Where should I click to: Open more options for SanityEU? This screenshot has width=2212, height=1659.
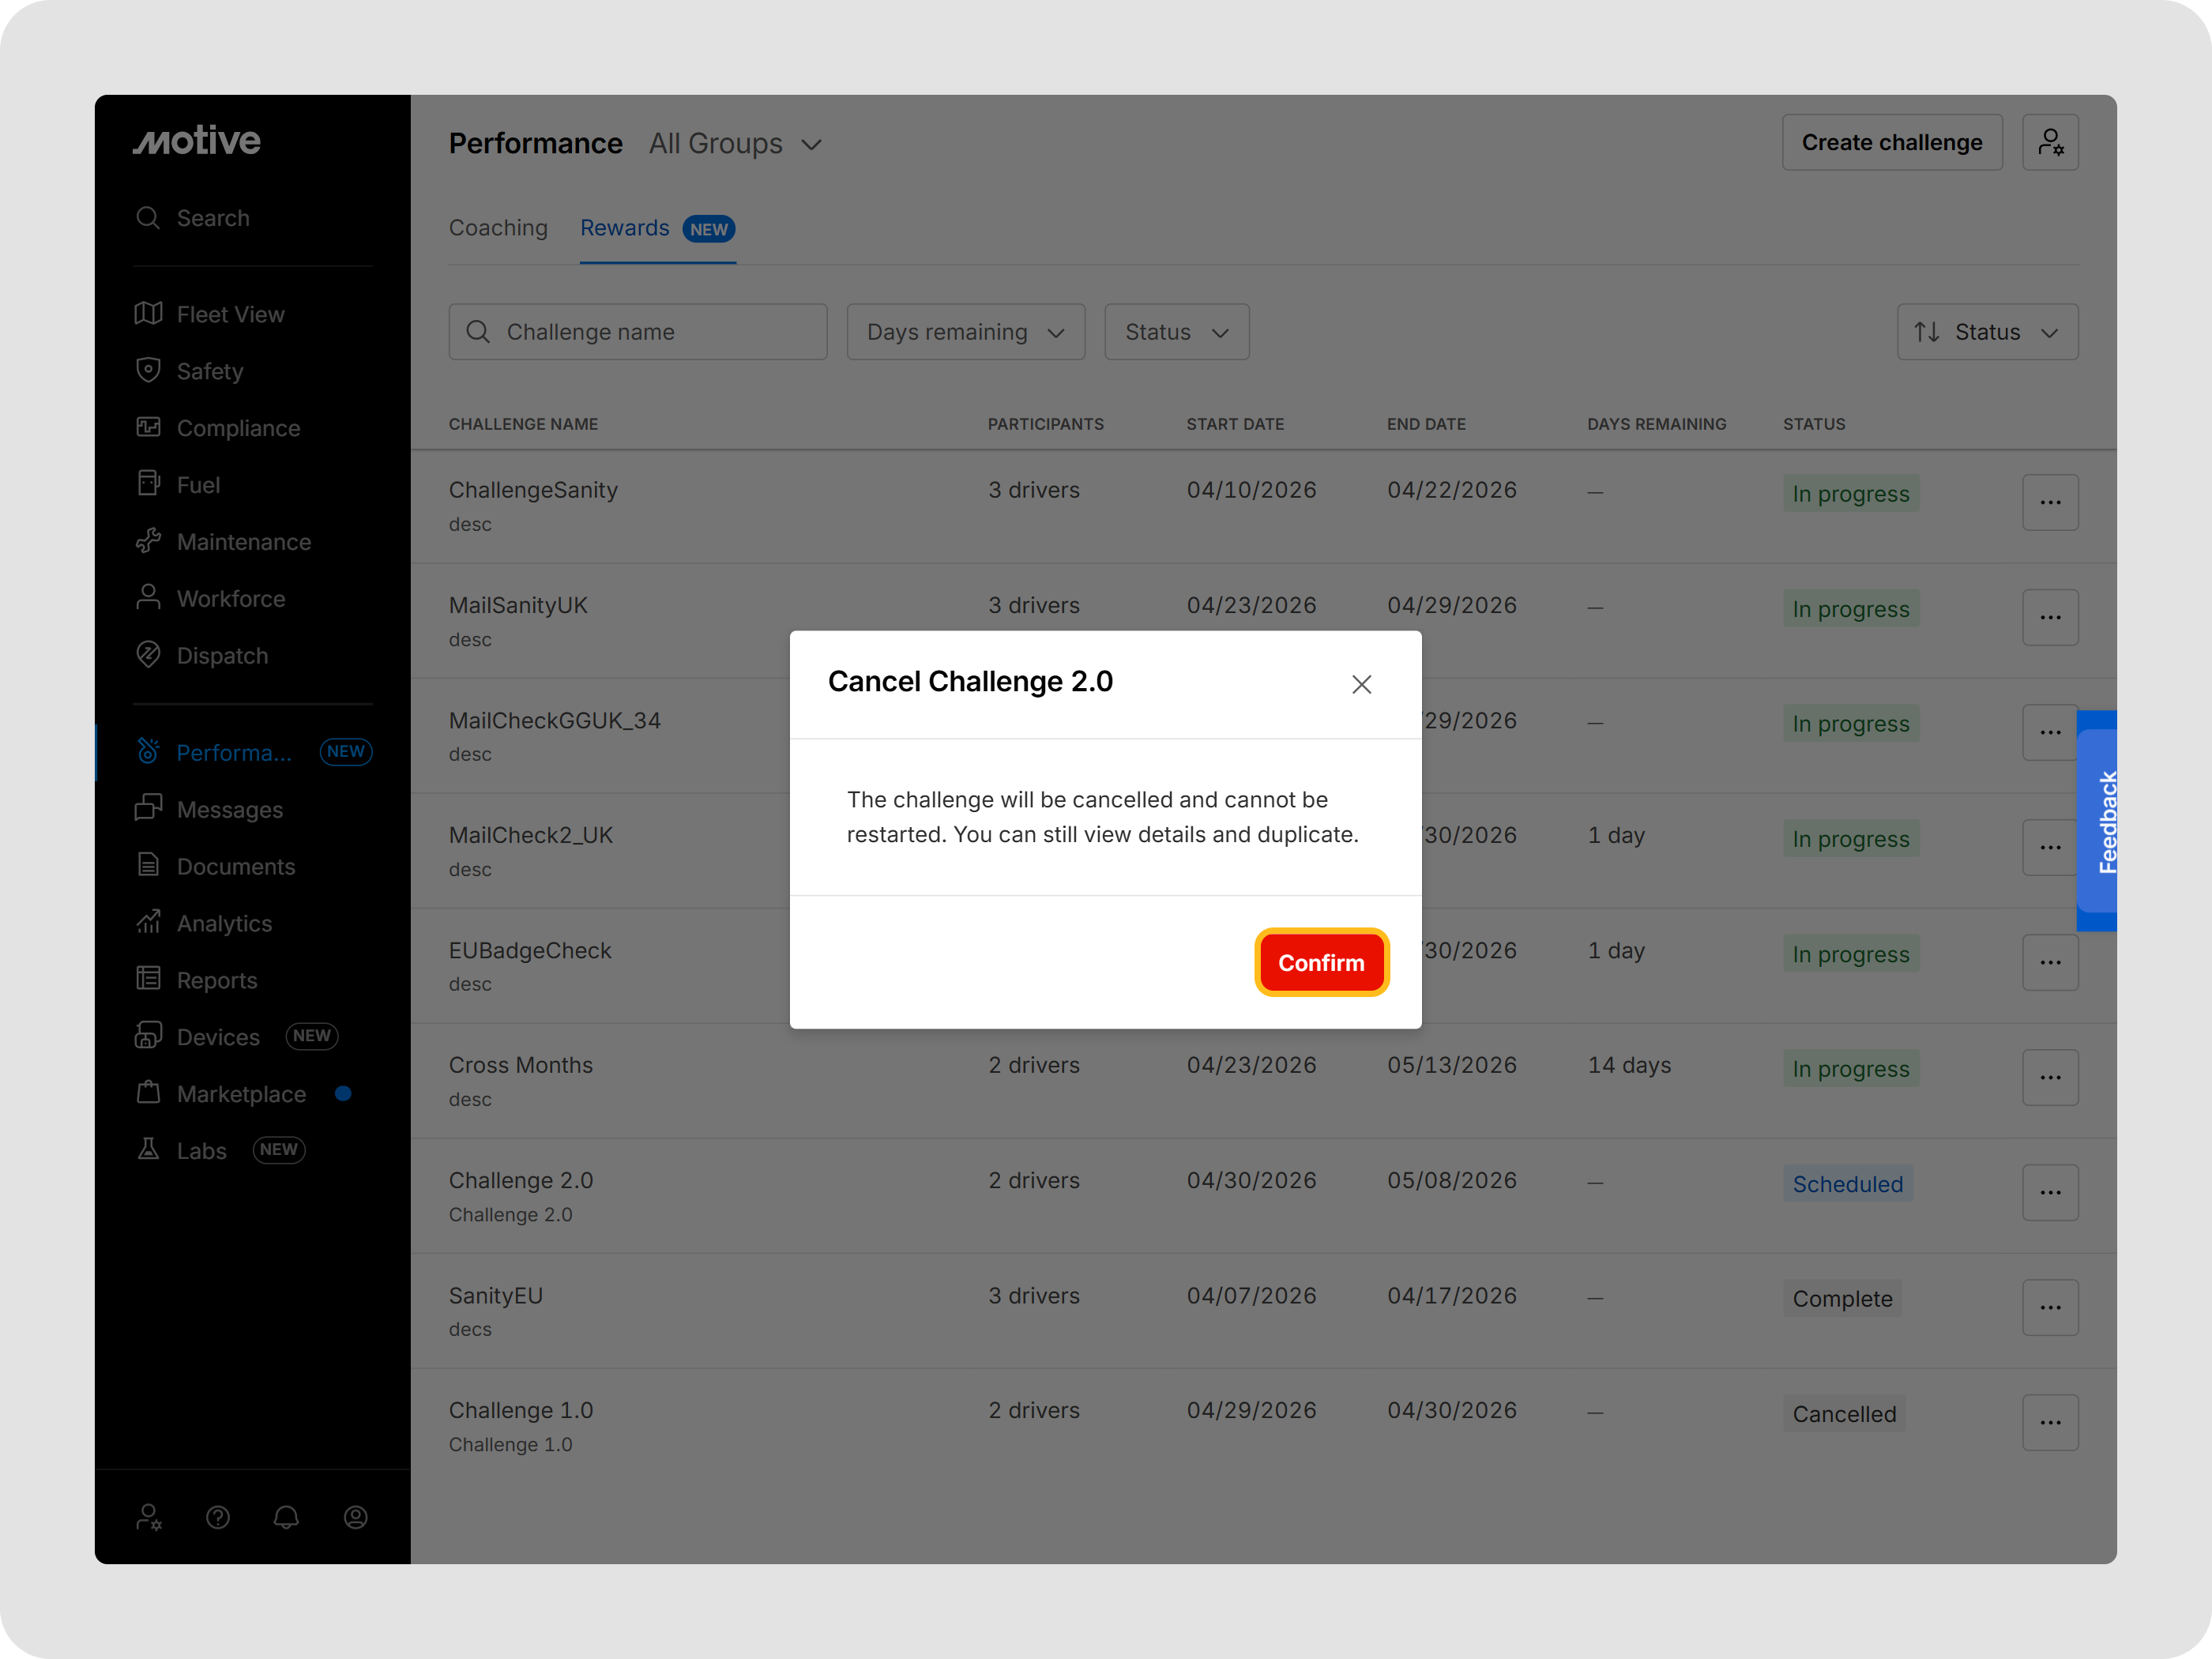click(x=2050, y=1307)
